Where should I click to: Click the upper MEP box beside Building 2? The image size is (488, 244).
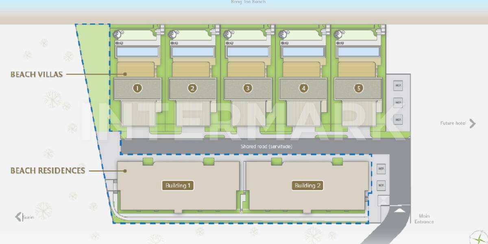(x=381, y=169)
